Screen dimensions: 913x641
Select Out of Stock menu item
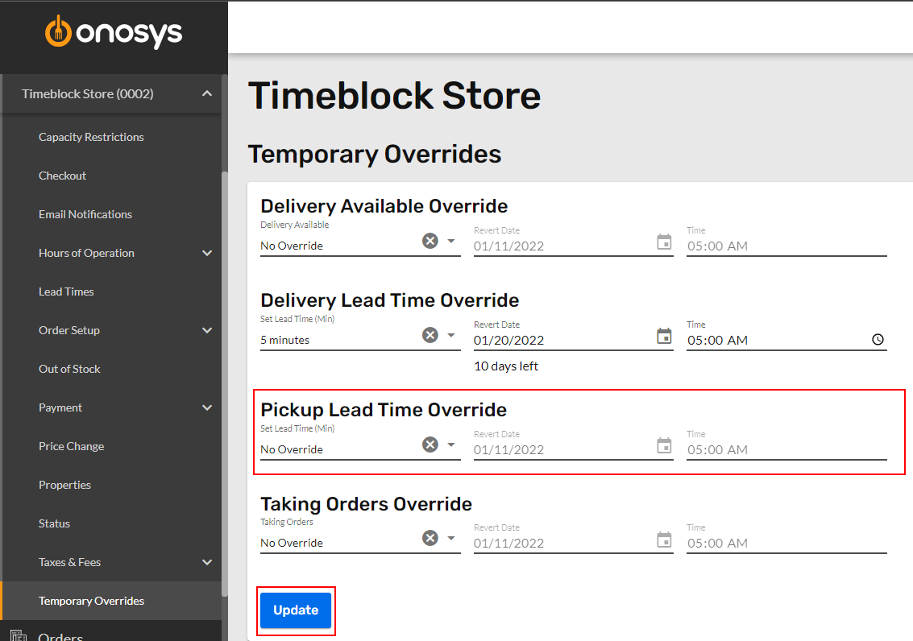[69, 370]
